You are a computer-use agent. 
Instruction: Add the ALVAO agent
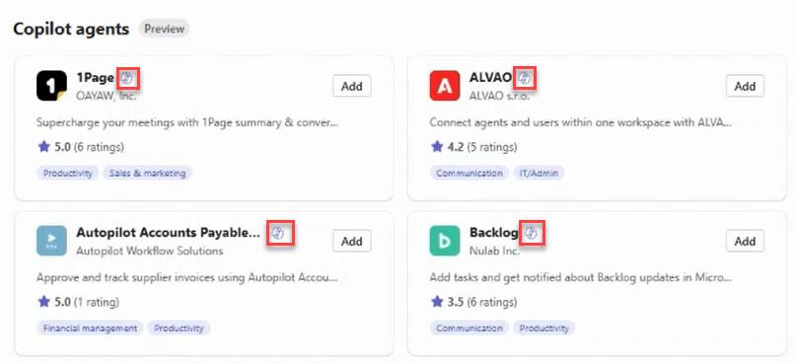[x=745, y=86]
